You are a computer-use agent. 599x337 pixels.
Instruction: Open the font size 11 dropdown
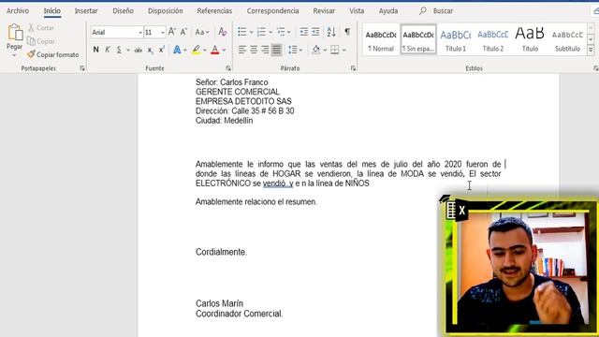pos(163,33)
